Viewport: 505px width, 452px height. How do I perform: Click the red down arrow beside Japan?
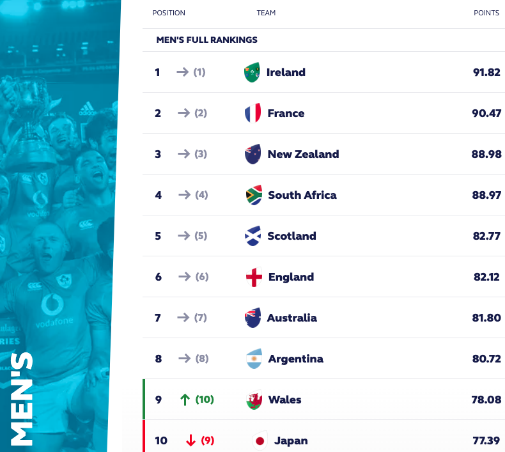190,440
